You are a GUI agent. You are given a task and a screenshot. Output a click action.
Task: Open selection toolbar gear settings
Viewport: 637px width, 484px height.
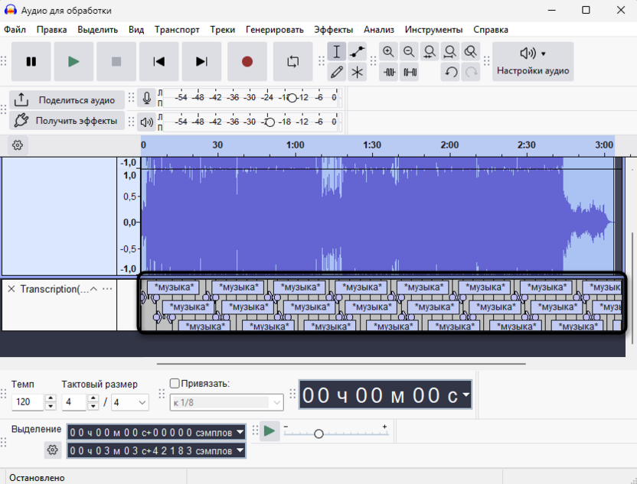[x=52, y=450]
